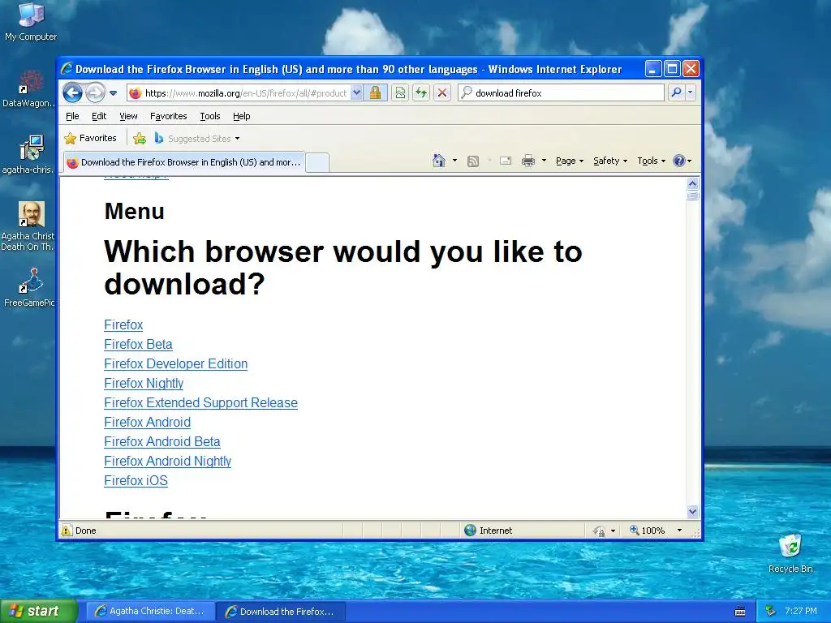
Task: Open Suggested Sites dropdown
Action: click(197, 139)
